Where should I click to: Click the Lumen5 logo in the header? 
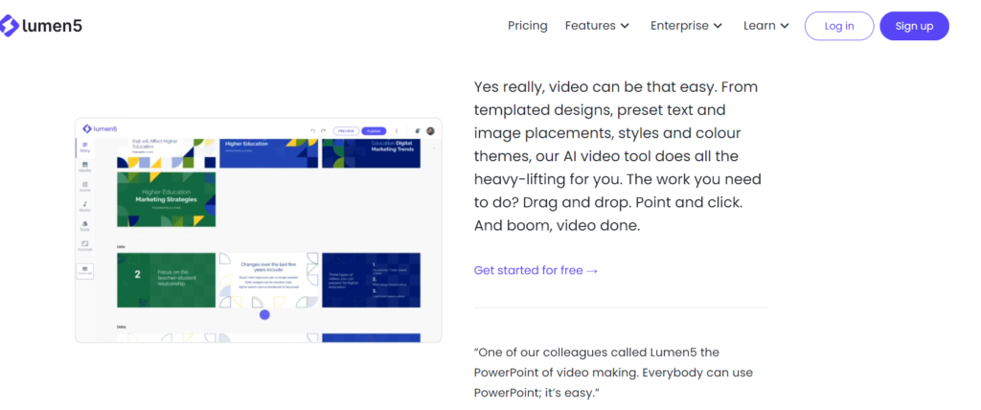click(x=41, y=26)
